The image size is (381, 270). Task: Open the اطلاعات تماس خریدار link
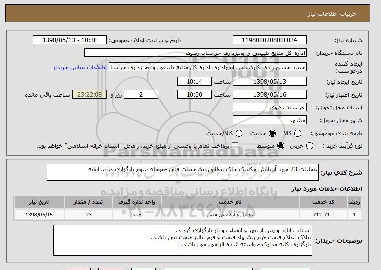tap(80, 67)
